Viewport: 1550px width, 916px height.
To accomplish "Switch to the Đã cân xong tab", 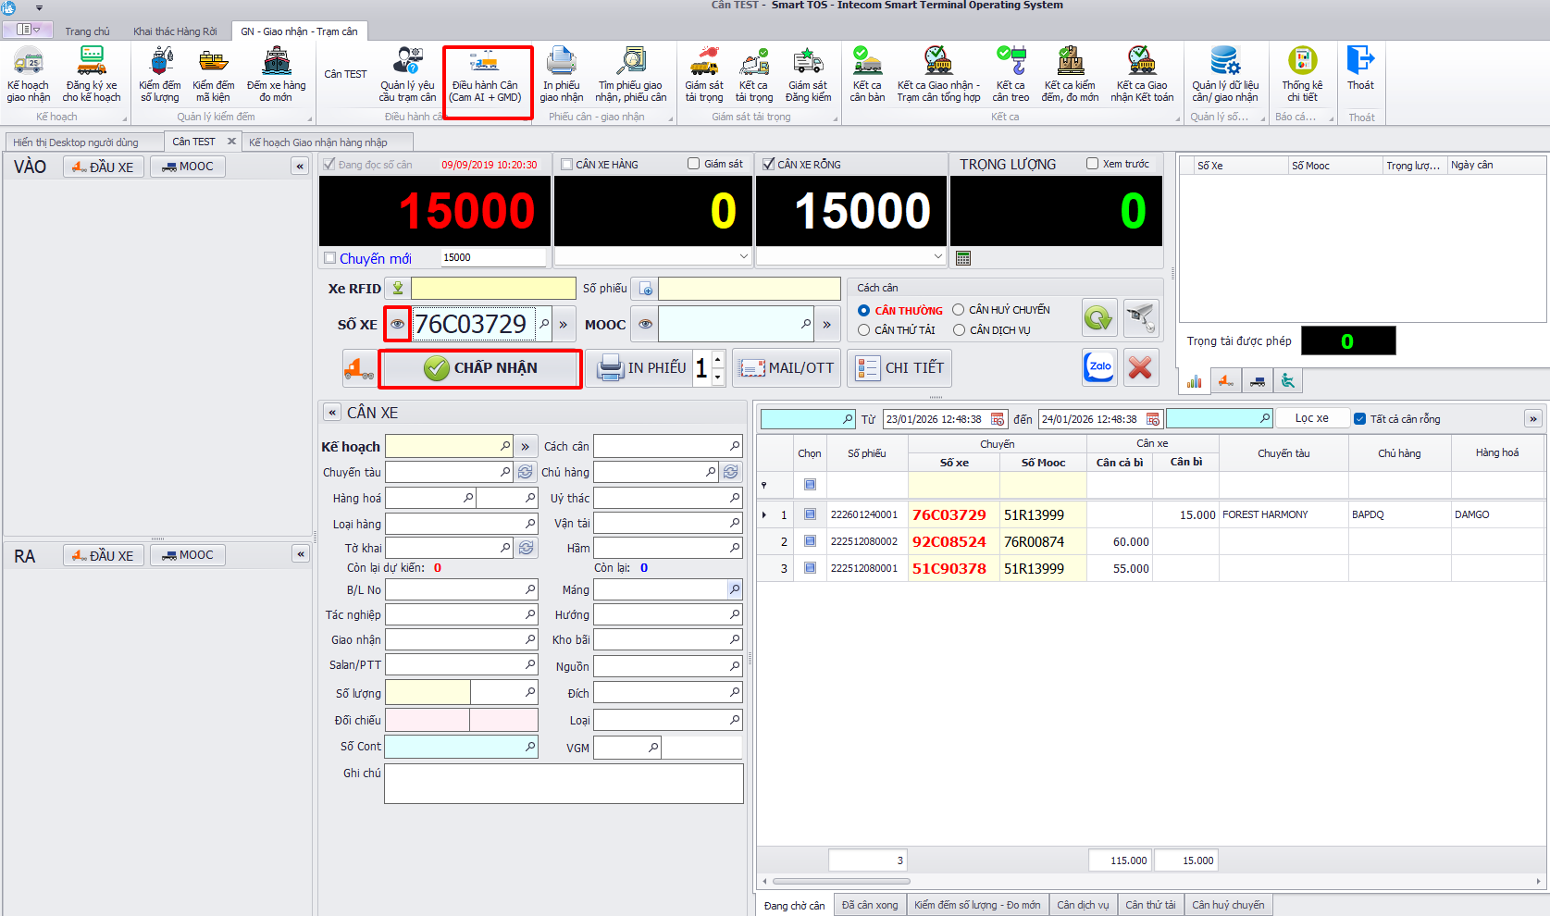I will (x=869, y=905).
